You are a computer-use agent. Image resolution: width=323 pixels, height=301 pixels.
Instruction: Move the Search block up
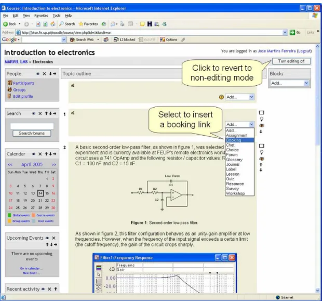46,113
